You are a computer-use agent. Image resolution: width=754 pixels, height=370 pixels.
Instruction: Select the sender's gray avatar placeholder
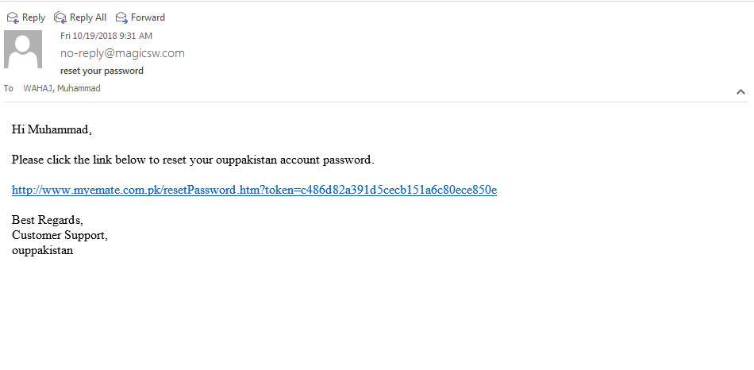23,49
